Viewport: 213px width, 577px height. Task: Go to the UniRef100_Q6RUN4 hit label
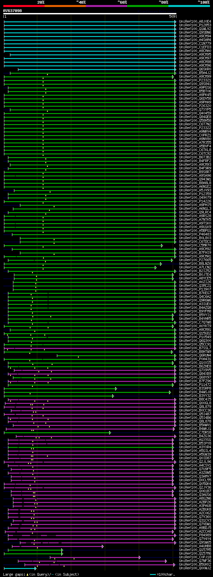pos(195,356)
